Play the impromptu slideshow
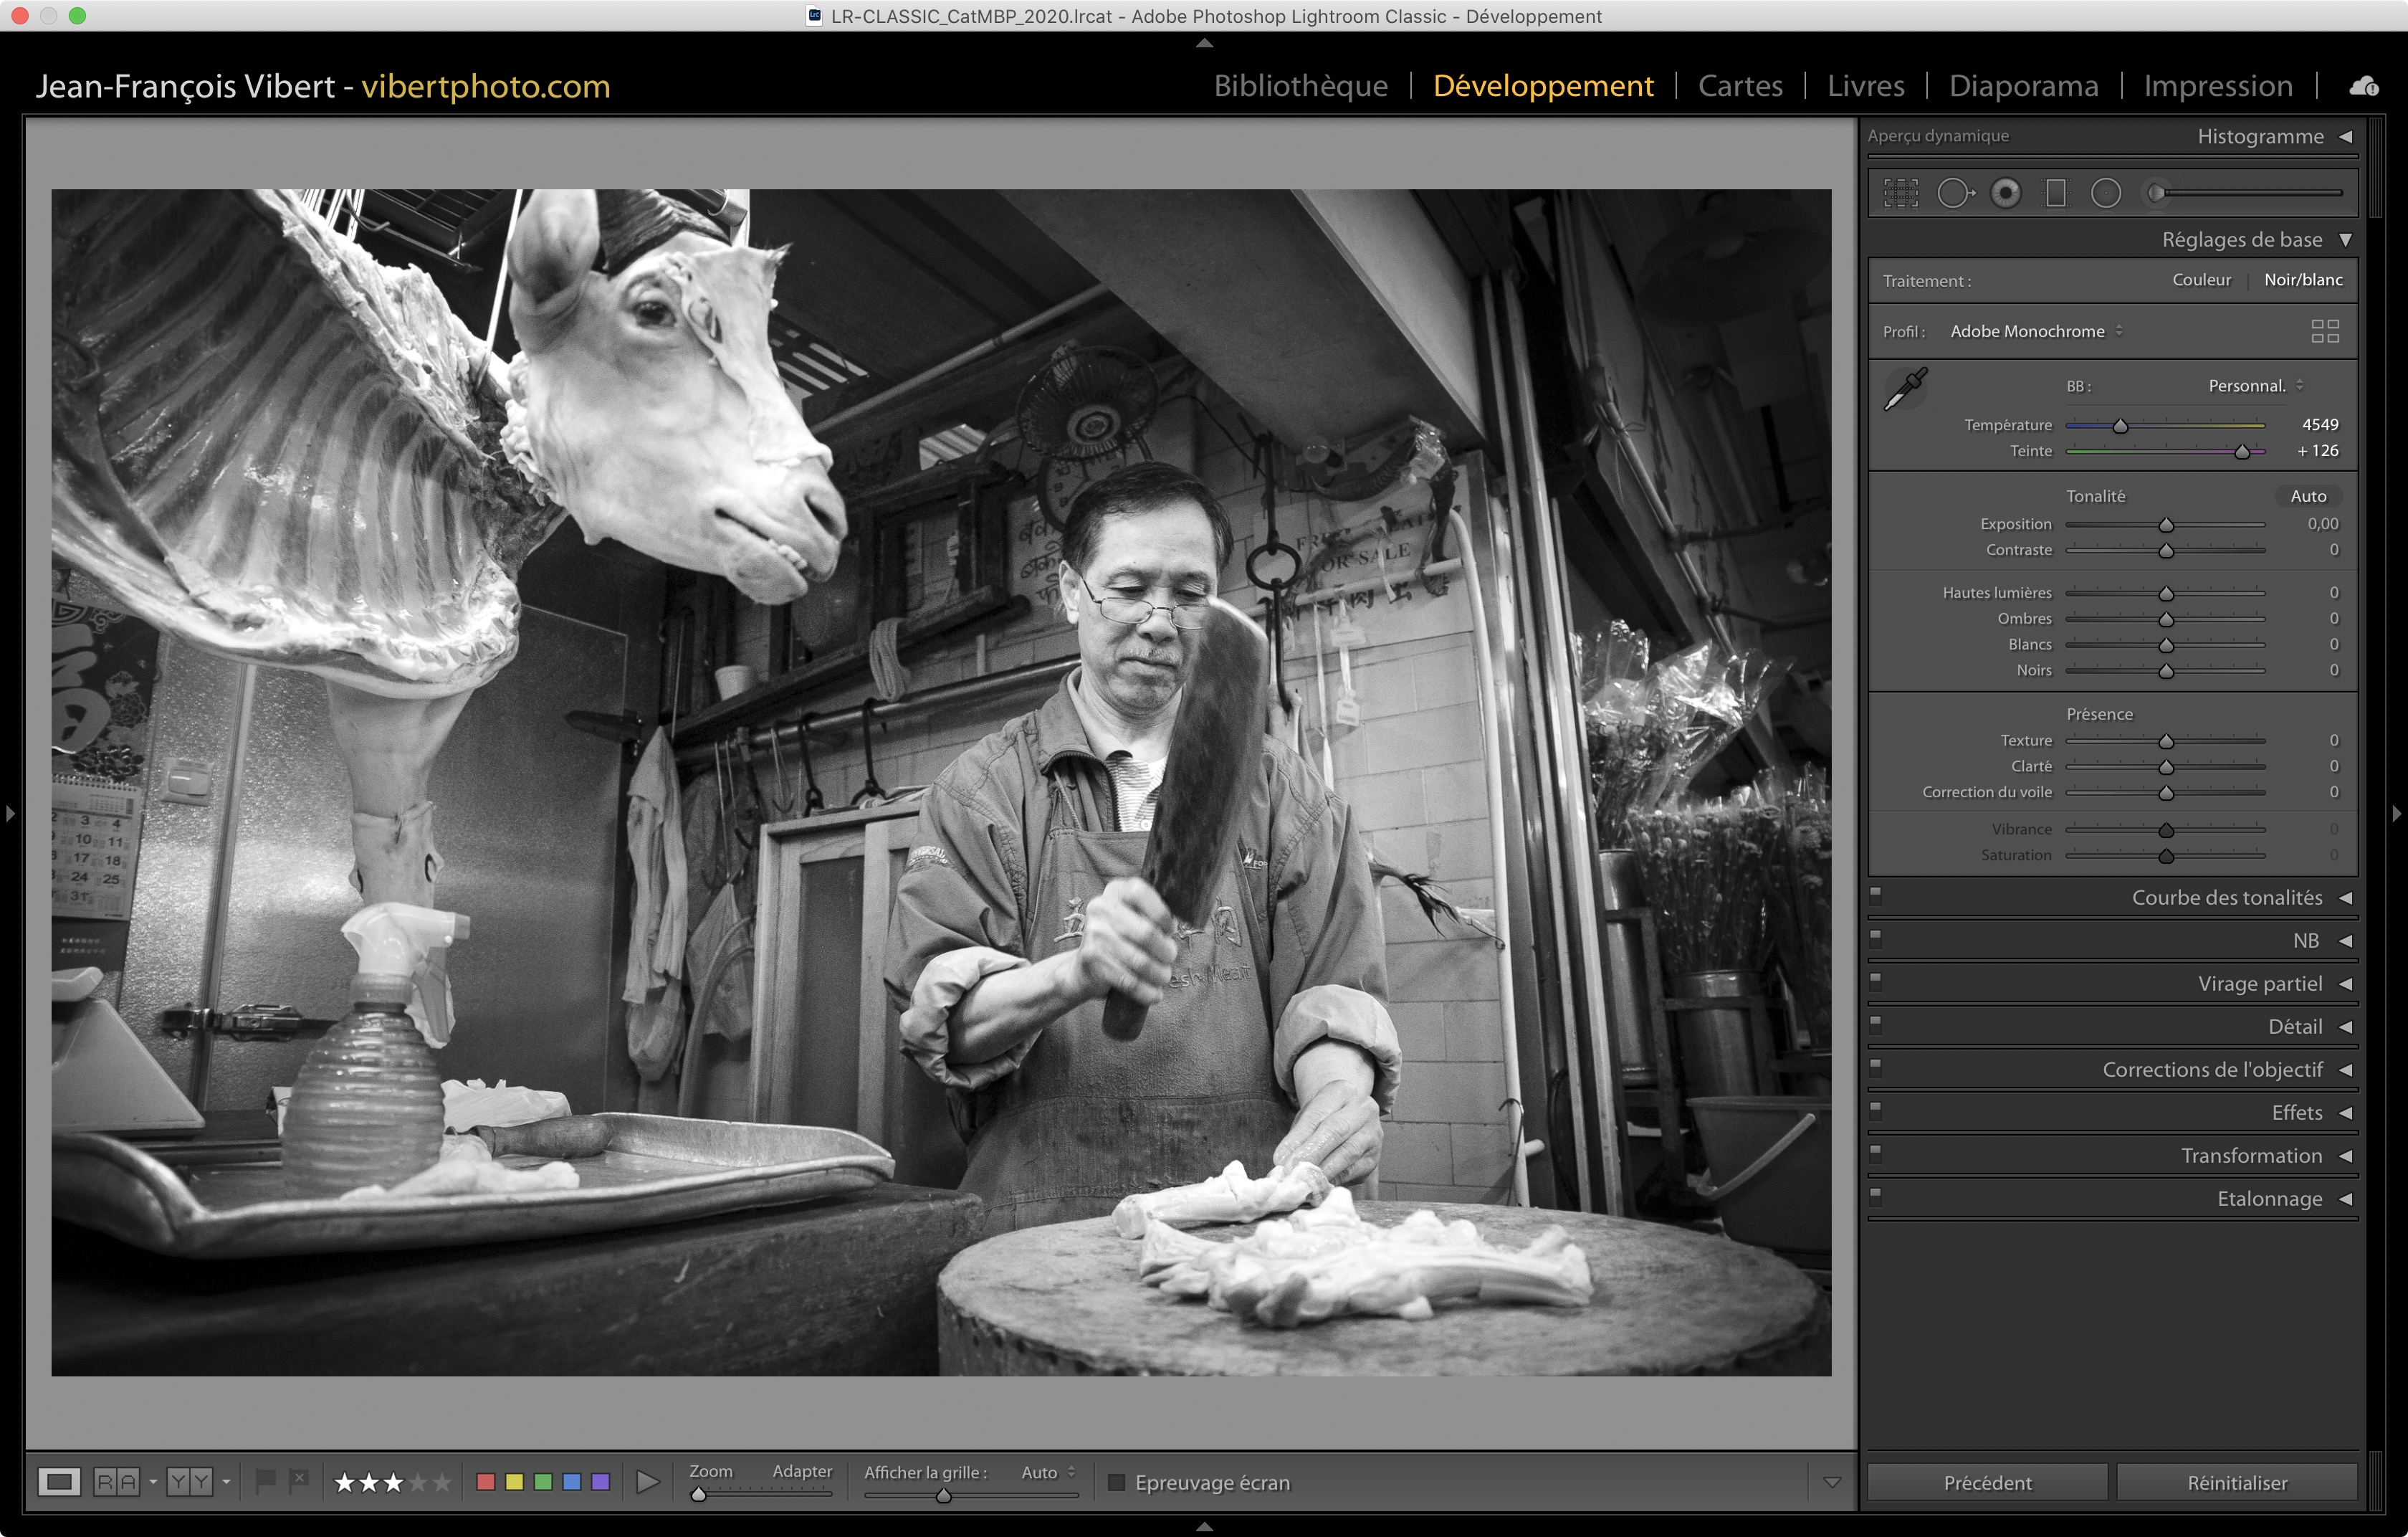Screen dimensions: 2408x1537 point(648,1481)
